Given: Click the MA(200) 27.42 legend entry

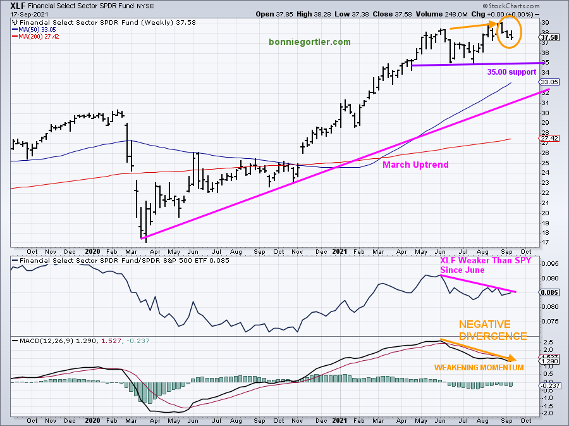Looking at the screenshot, I should click(35, 36).
